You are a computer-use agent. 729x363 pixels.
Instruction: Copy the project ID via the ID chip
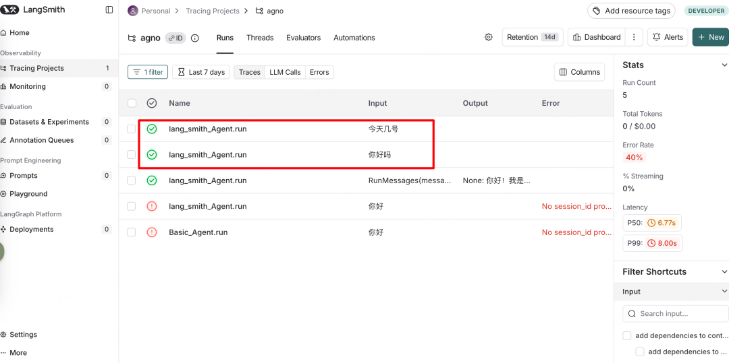(x=175, y=38)
